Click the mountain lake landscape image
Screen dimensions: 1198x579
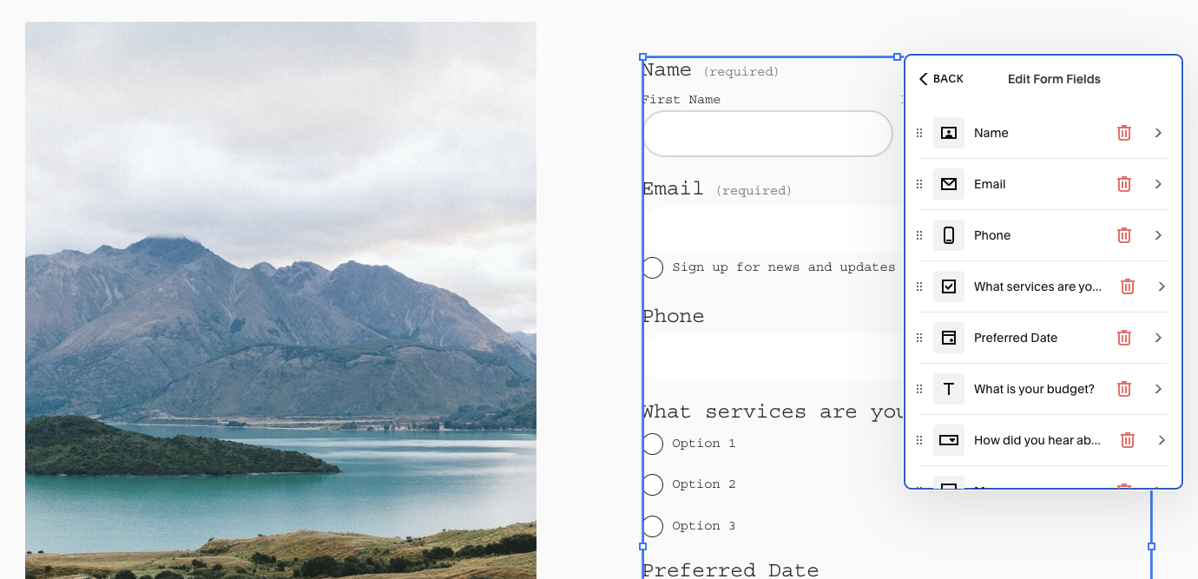pos(280,300)
